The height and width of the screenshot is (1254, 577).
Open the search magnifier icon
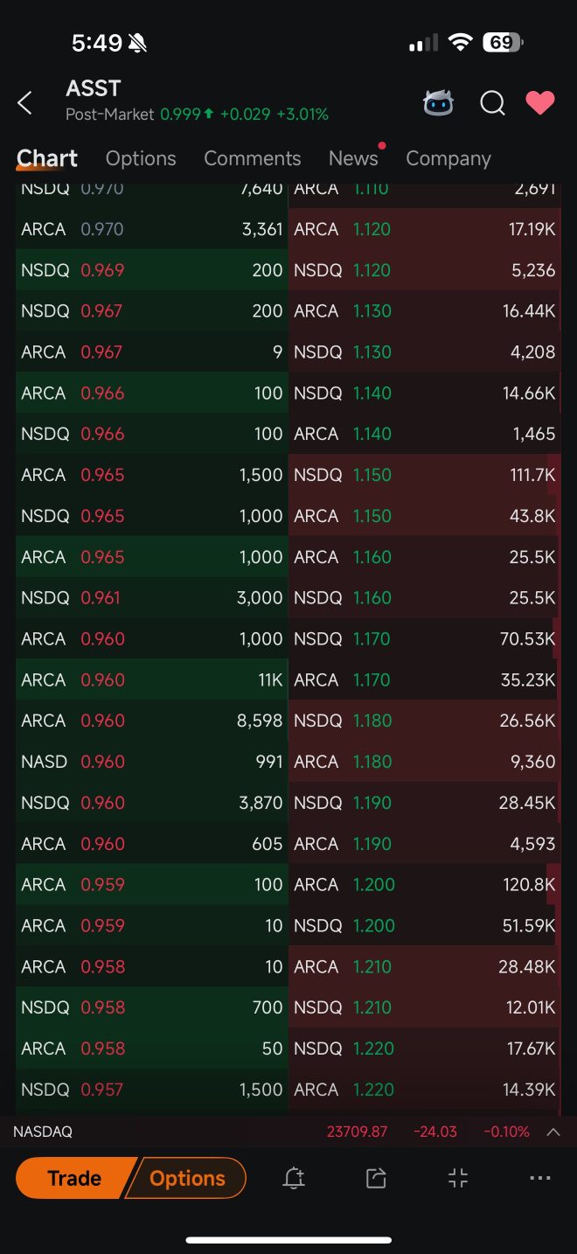[493, 103]
